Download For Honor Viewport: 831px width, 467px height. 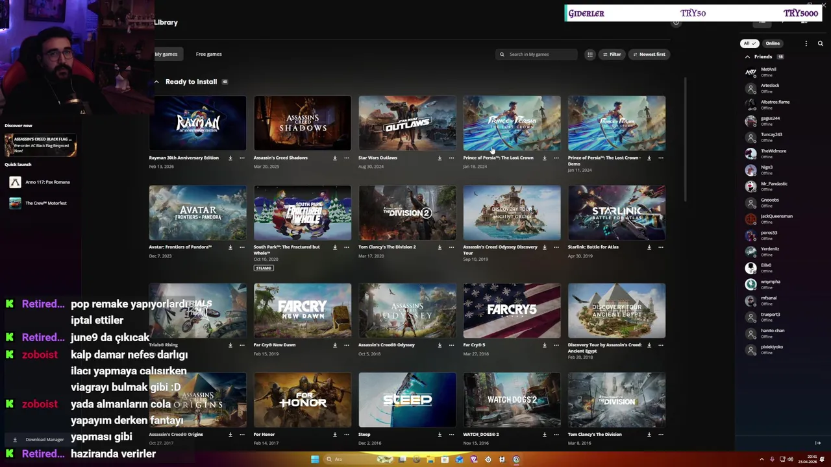click(335, 435)
